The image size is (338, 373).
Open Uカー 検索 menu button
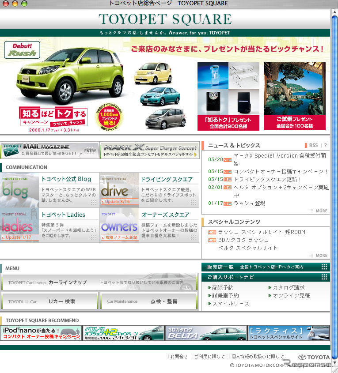[x=49, y=301]
